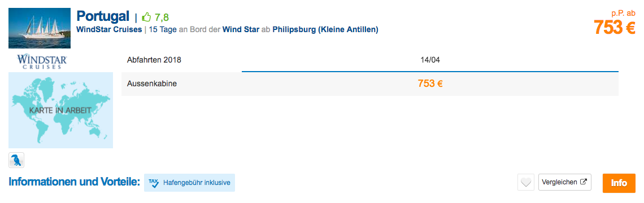
Task: Click the TAX checkmark icon
Action: pyautogui.click(x=154, y=183)
